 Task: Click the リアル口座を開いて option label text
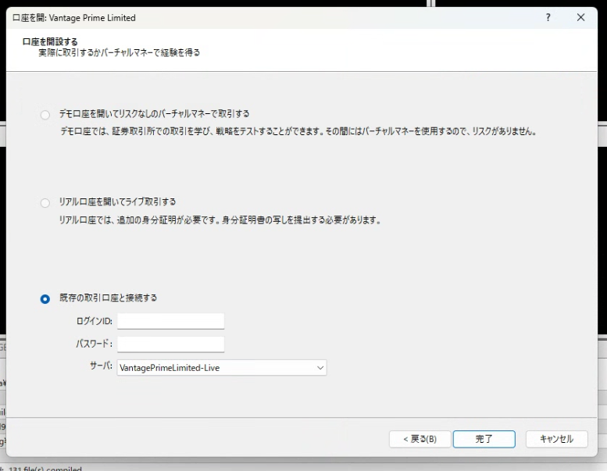[117, 202]
